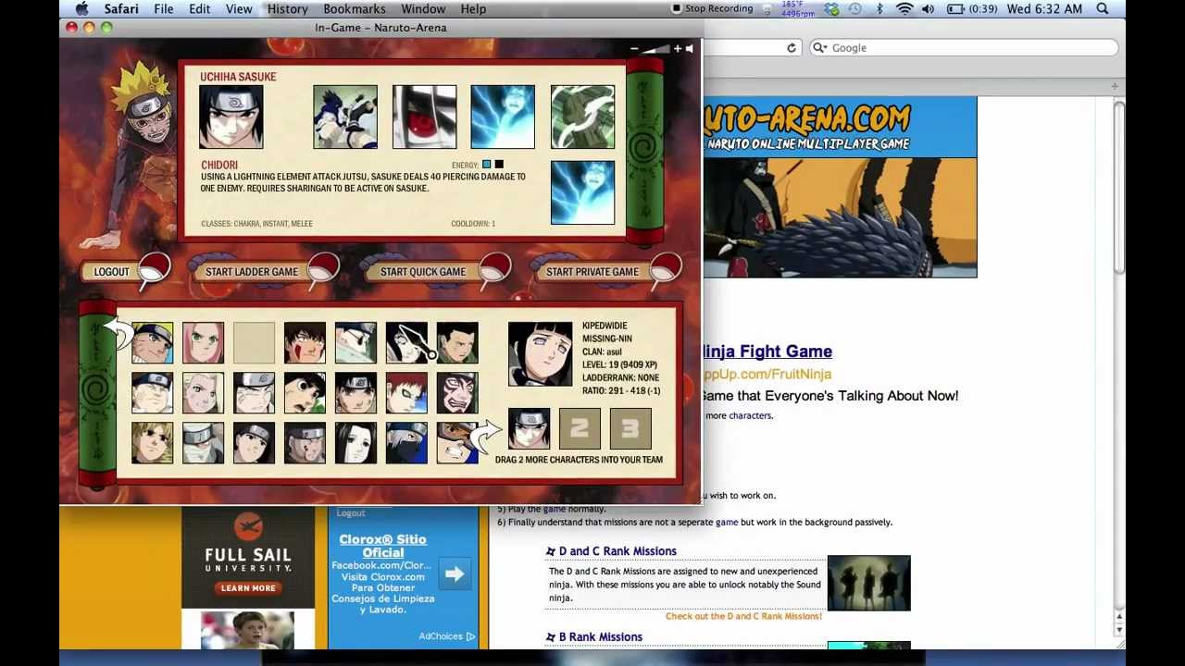Screen dimensions: 1185x666
Task: Open the Edit menu
Action: pos(200,9)
